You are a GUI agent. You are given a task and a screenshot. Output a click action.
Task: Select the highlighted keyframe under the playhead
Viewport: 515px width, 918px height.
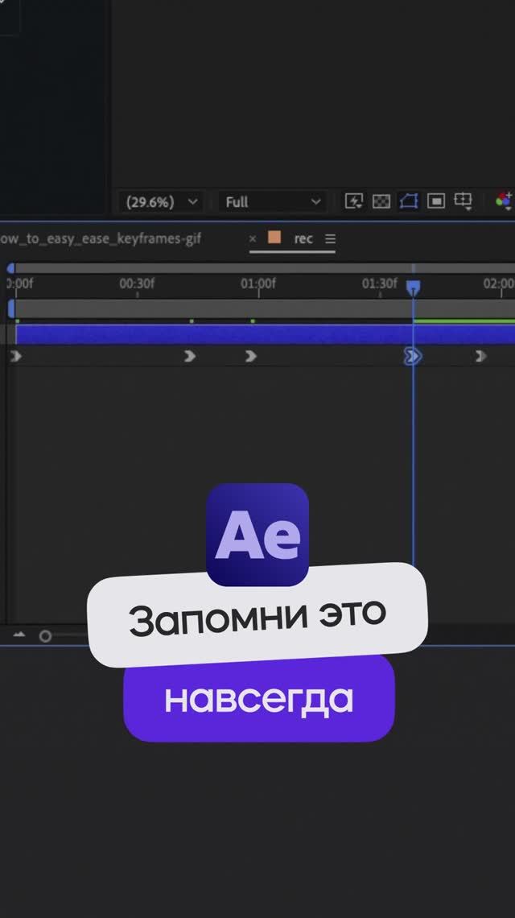(x=413, y=356)
